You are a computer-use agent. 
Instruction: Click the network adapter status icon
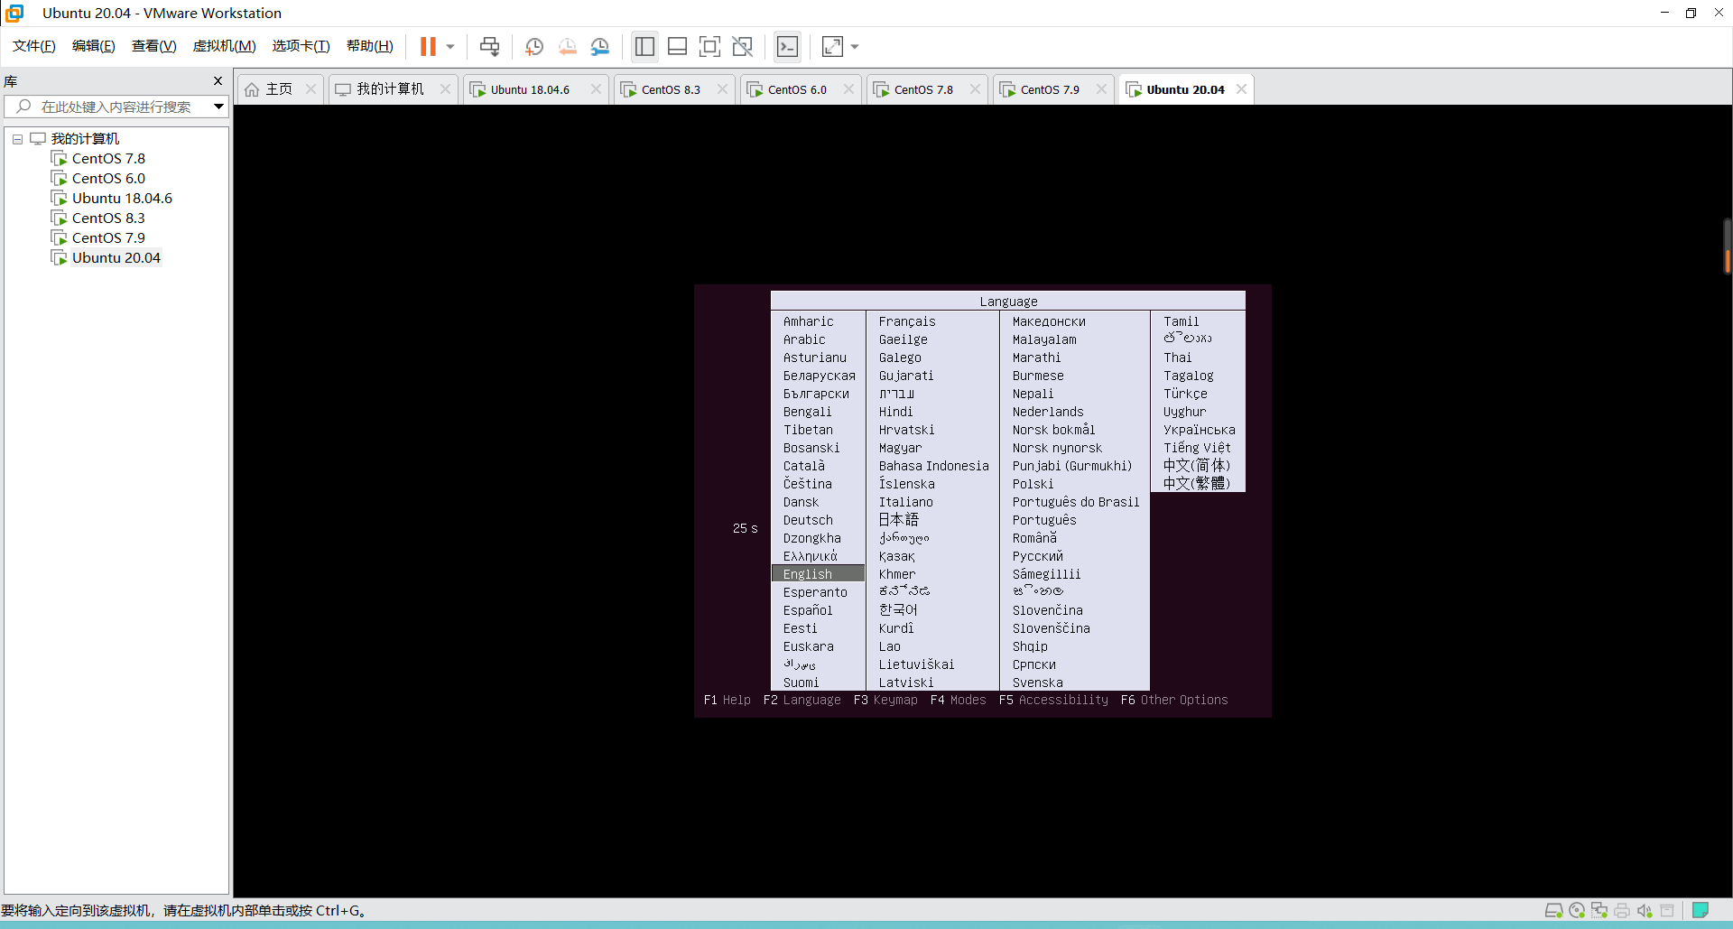(x=1599, y=910)
